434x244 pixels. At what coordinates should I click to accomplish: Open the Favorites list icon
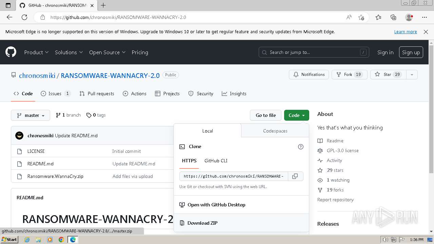[378, 17]
